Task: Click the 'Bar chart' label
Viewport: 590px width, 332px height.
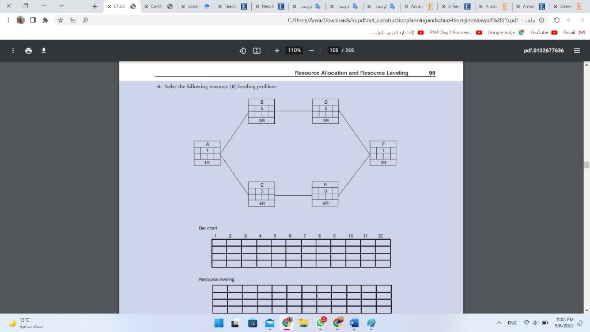Action: [x=208, y=228]
